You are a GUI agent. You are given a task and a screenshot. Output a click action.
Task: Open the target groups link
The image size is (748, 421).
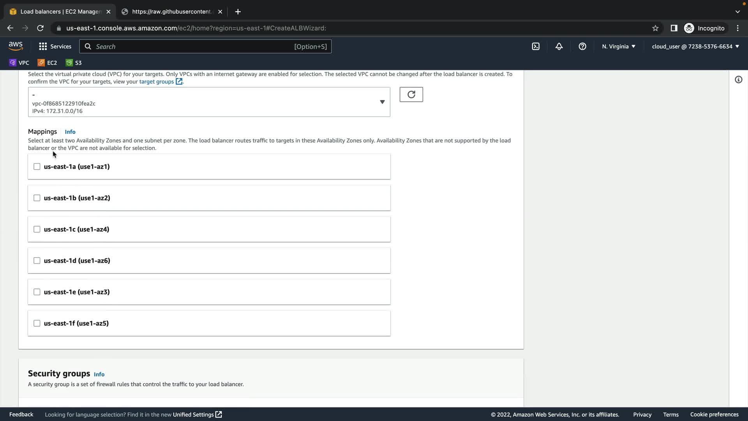[x=157, y=81]
